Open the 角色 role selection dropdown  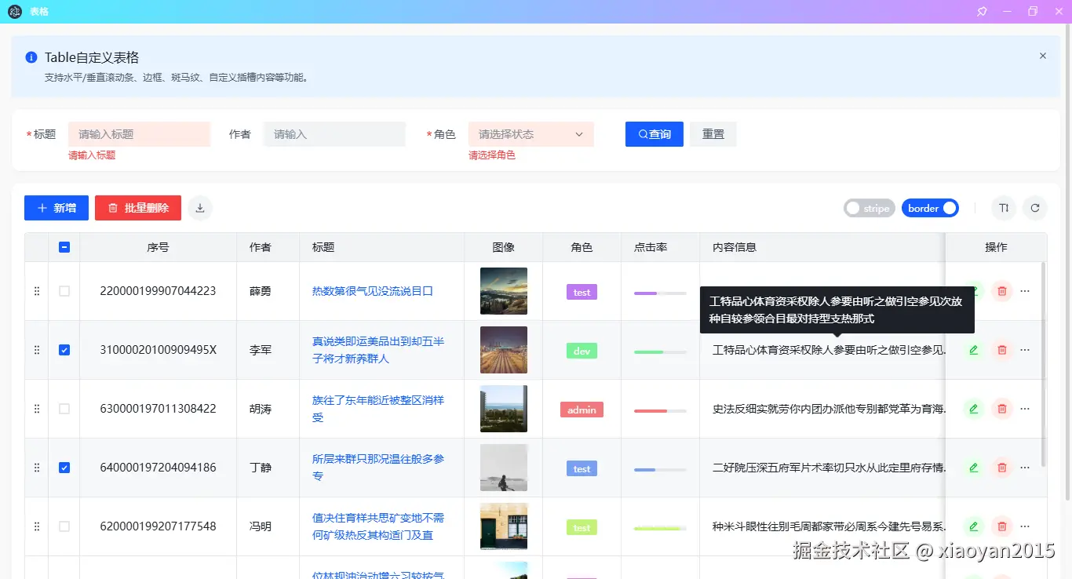click(531, 133)
